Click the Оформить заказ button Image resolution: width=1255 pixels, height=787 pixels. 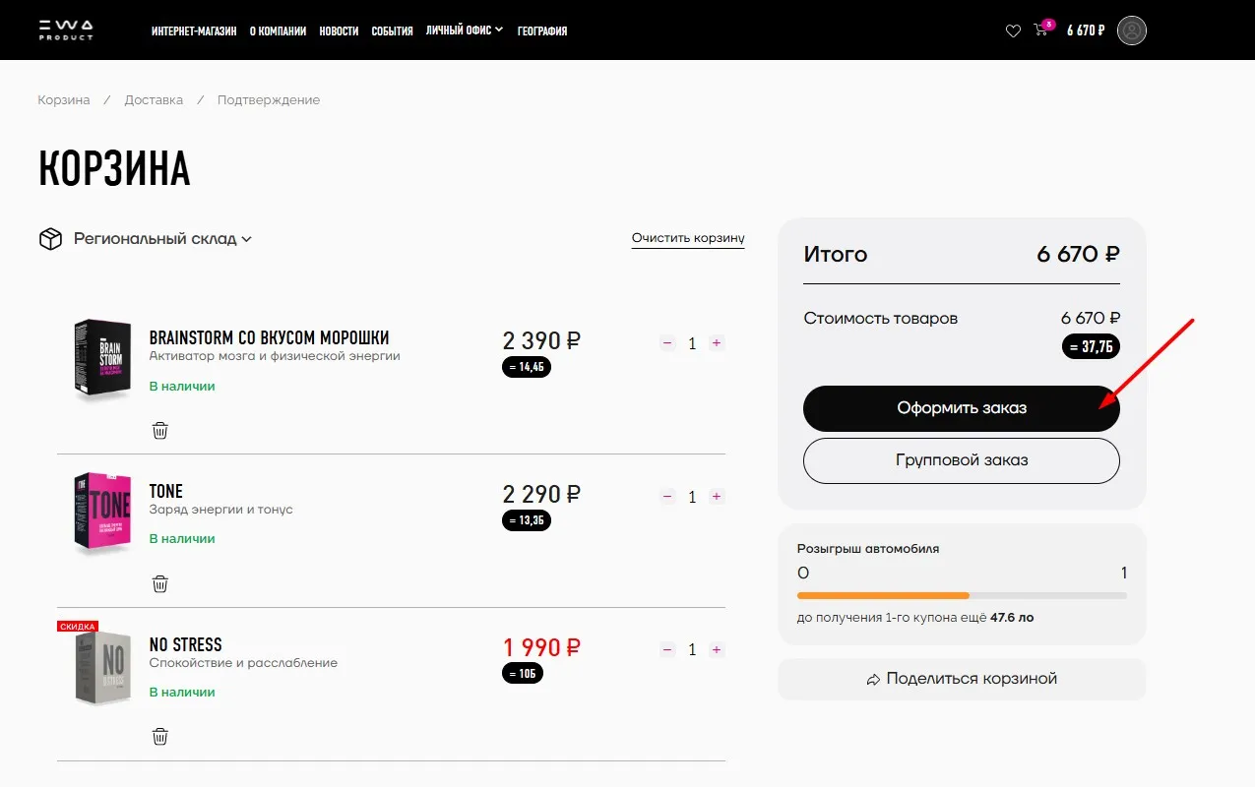[x=962, y=408]
